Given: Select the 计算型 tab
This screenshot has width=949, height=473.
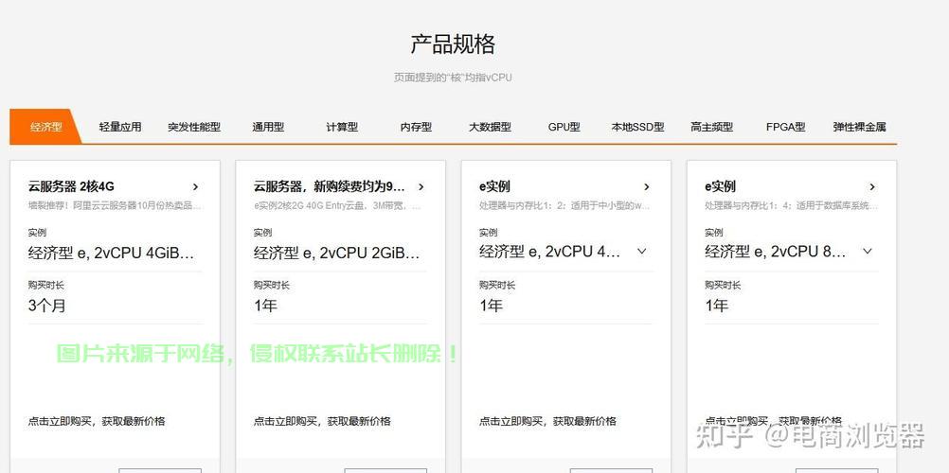Looking at the screenshot, I should [x=342, y=127].
